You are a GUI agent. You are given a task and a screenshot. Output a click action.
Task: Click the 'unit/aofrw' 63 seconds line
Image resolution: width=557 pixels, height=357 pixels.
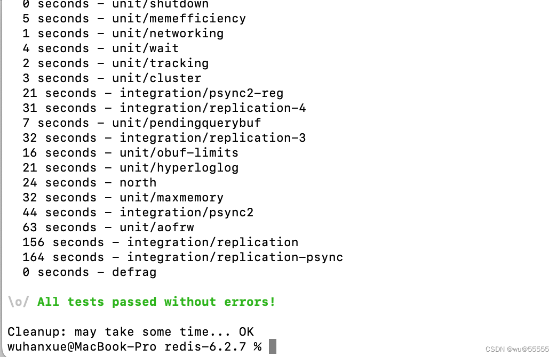[108, 227]
